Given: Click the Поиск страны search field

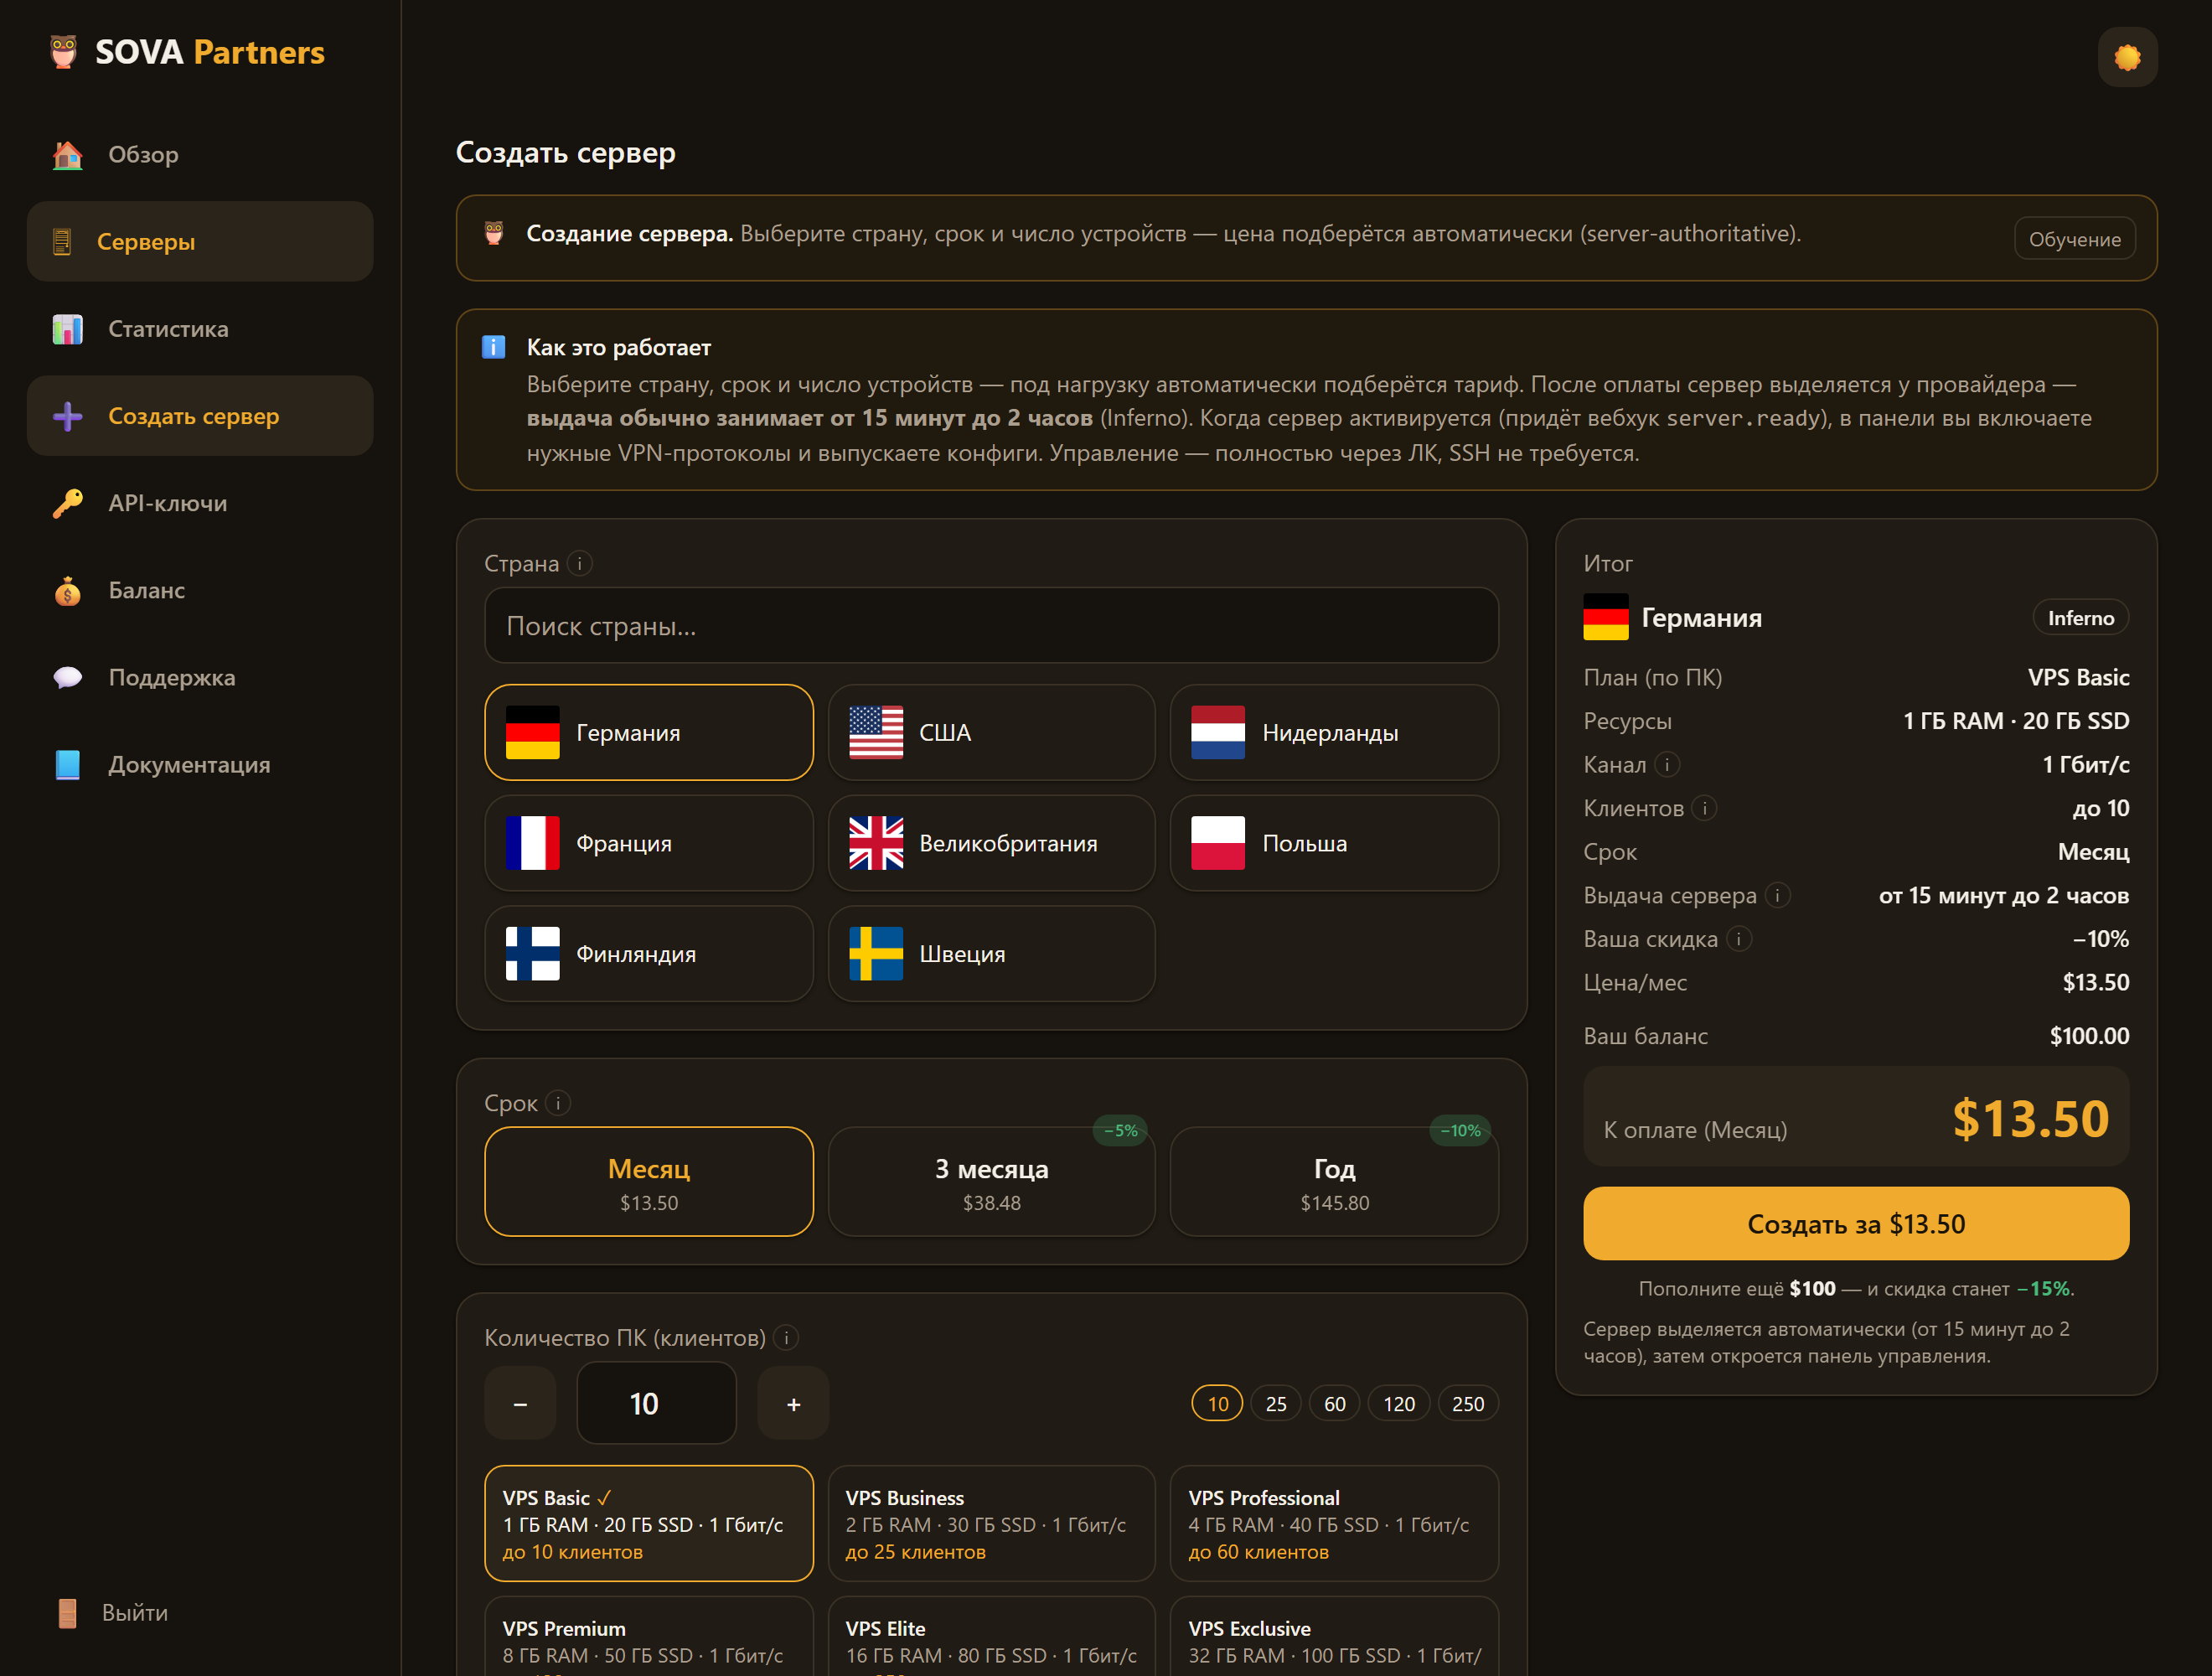Looking at the screenshot, I should click(x=991, y=626).
